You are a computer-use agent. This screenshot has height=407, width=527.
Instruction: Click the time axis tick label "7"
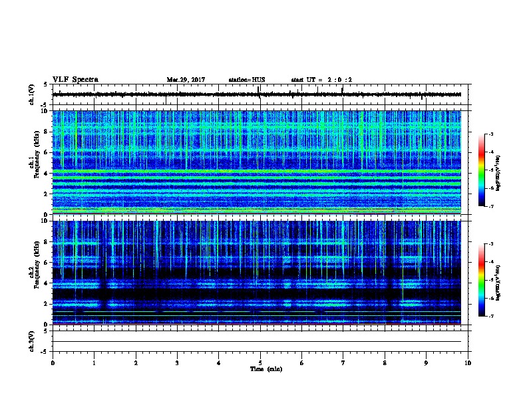[x=343, y=363]
